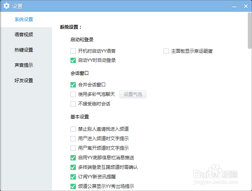Click the vertical scrollbar thumb

pyautogui.click(x=250, y=31)
